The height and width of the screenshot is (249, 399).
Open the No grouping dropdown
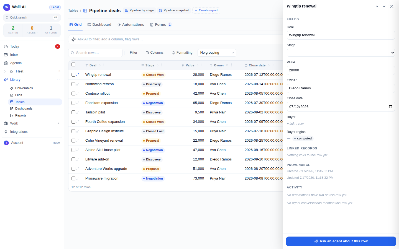pos(217,53)
